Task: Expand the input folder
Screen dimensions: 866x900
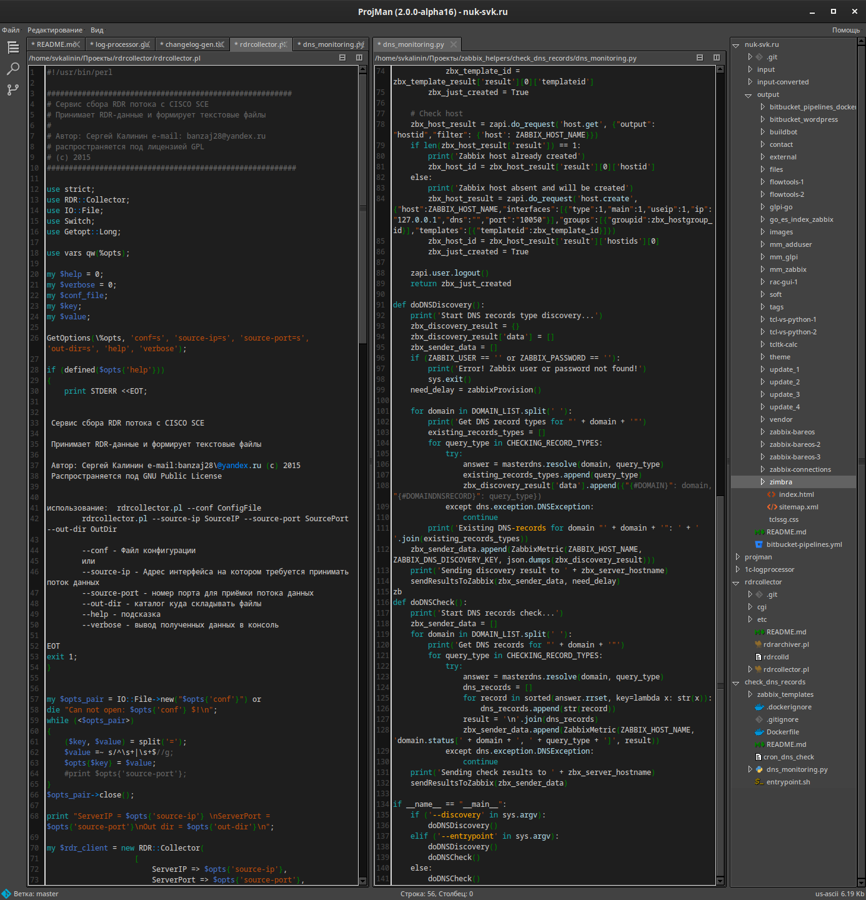Action: pos(750,69)
